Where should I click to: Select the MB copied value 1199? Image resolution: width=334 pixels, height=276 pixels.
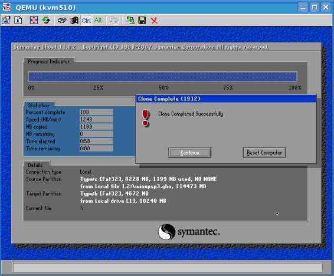(x=96, y=127)
